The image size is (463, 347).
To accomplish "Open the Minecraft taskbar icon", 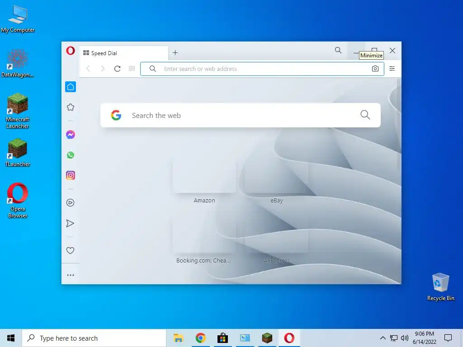I will point(267,338).
